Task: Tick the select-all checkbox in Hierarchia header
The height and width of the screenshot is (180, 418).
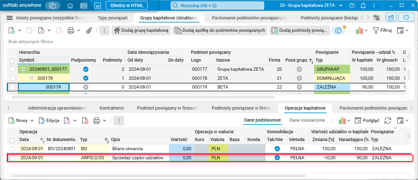Action: click(12, 61)
